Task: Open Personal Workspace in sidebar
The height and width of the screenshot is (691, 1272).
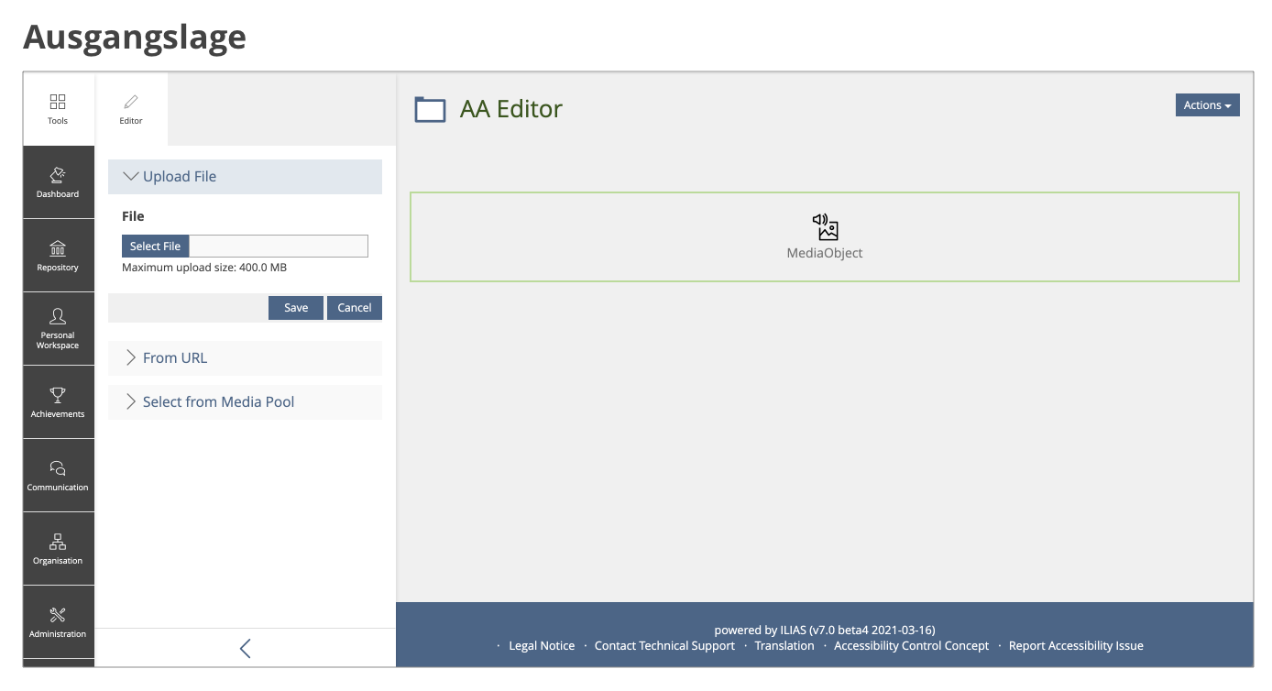Action: pos(58,329)
